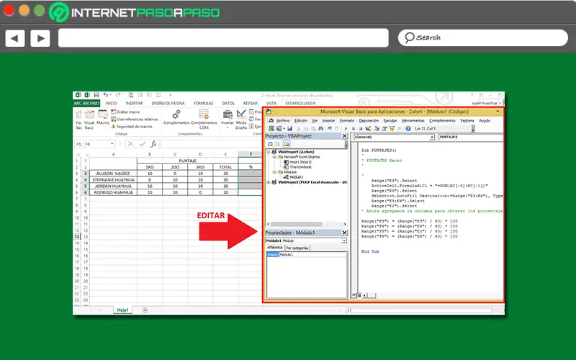
Task: Click the Insert Function fx icon
Action: pos(154,144)
